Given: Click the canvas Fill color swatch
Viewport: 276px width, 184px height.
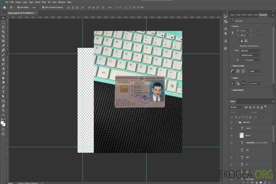Looking at the screenshot, I should coord(241,60).
